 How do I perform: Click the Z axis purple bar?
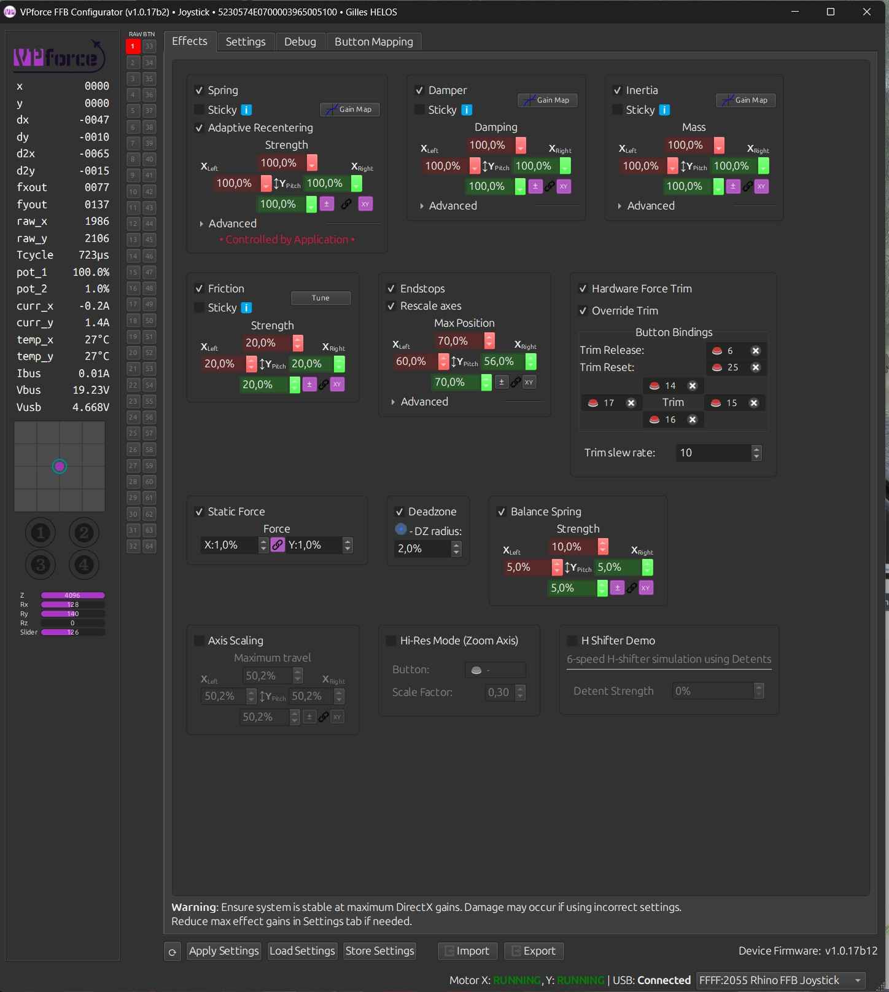[72, 595]
